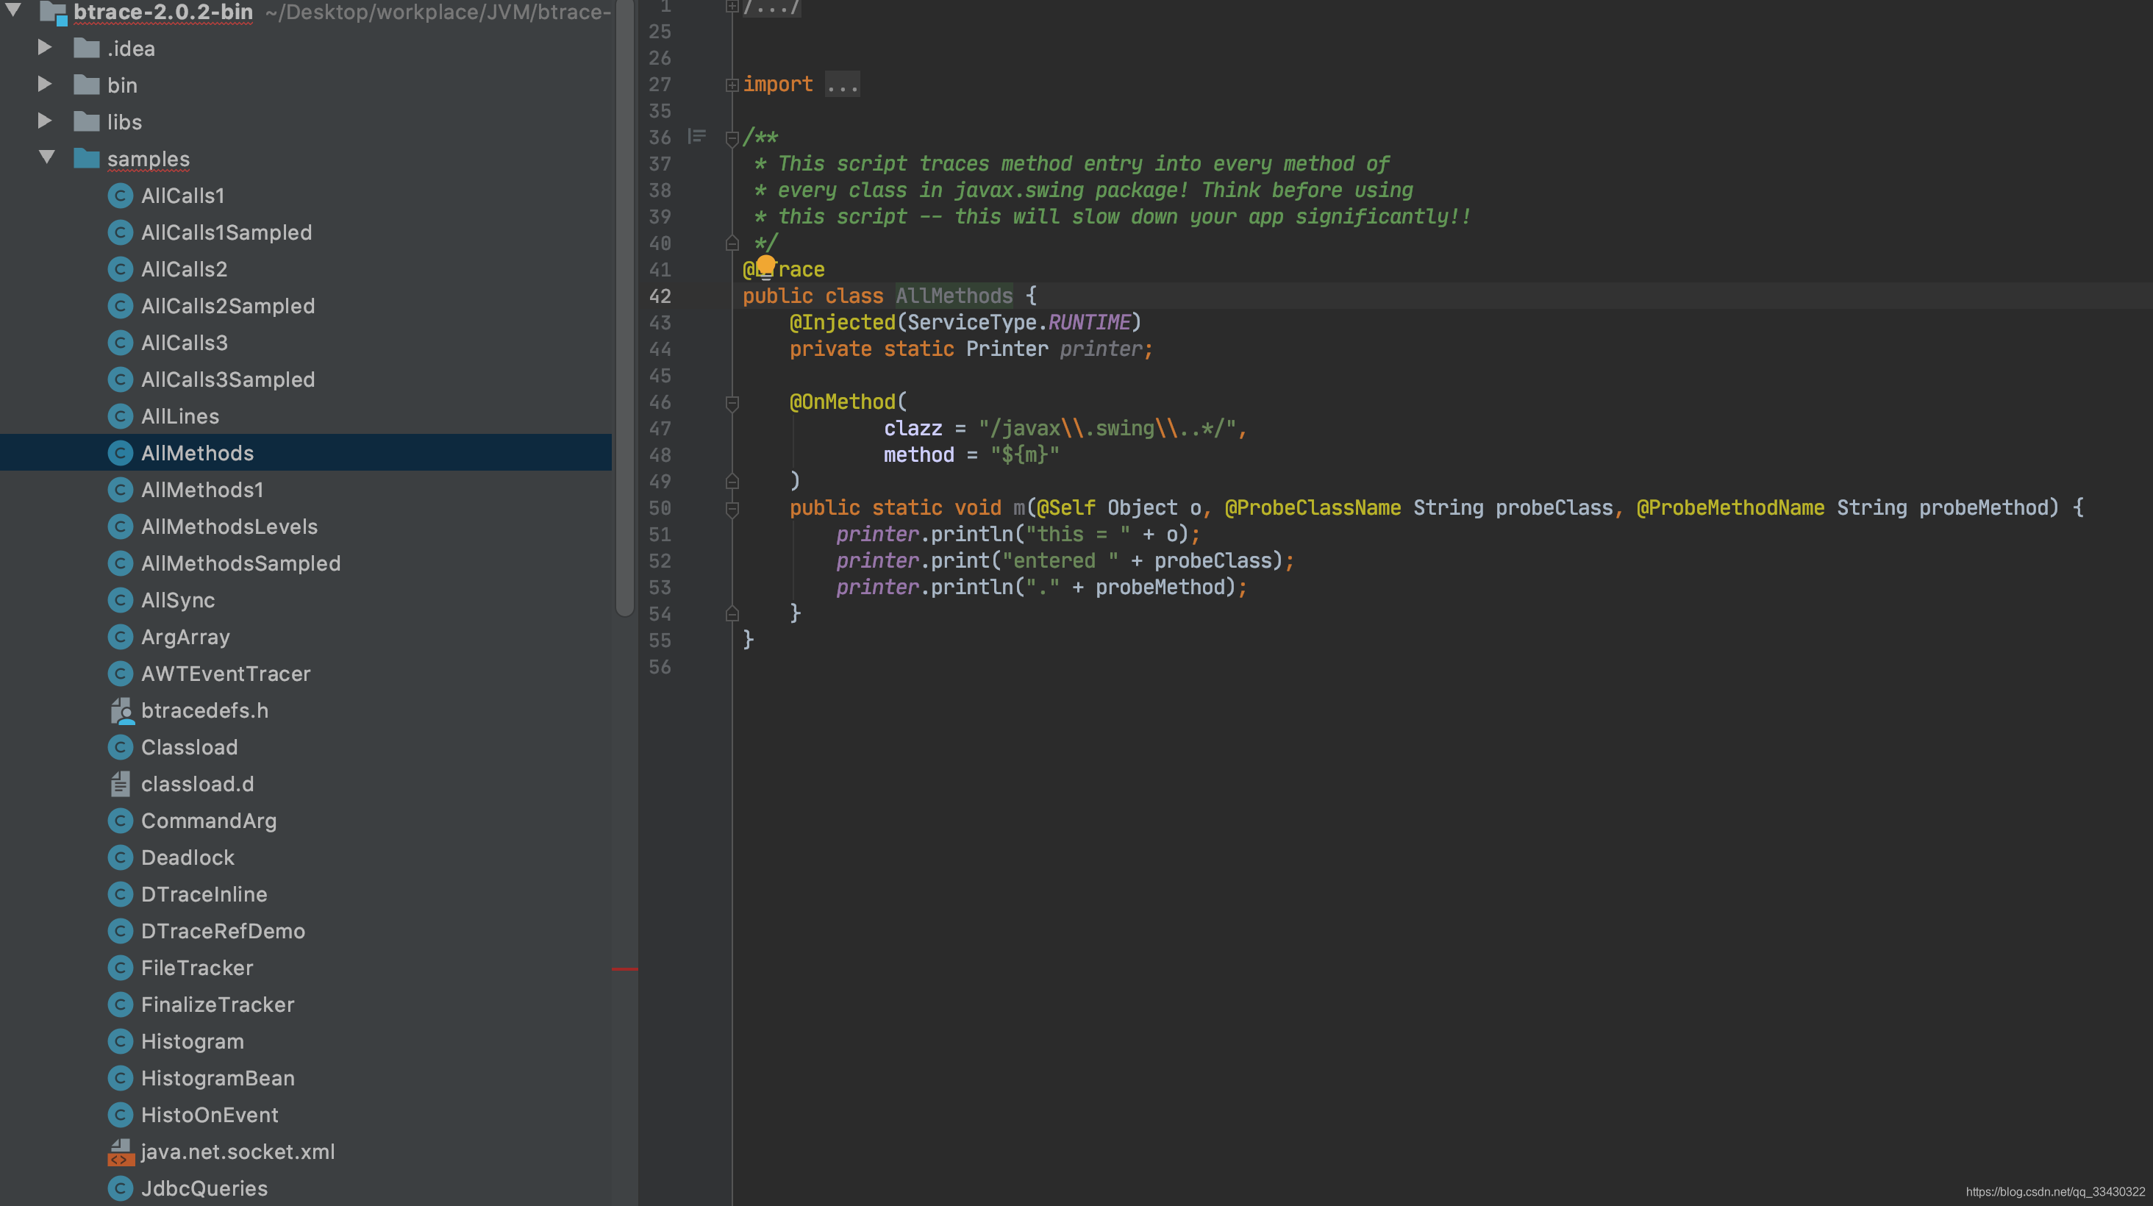
Task: Click the class icon of AllCalls2
Action: [121, 269]
